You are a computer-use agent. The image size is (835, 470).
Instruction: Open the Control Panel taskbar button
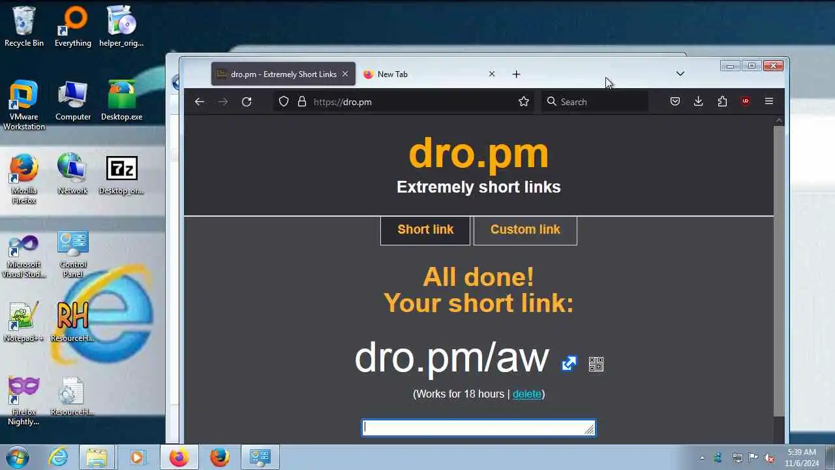[x=260, y=457]
